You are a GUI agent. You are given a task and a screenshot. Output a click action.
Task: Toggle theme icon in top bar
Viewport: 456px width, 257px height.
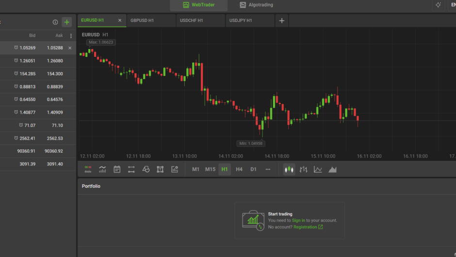(438, 5)
